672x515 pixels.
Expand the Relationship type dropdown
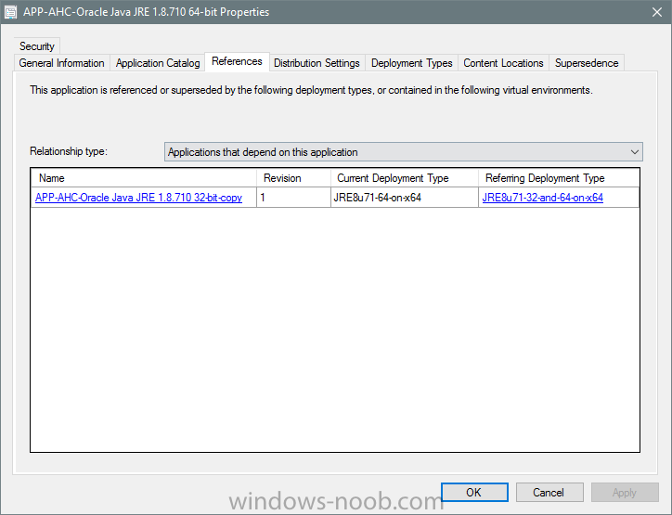coord(403,152)
